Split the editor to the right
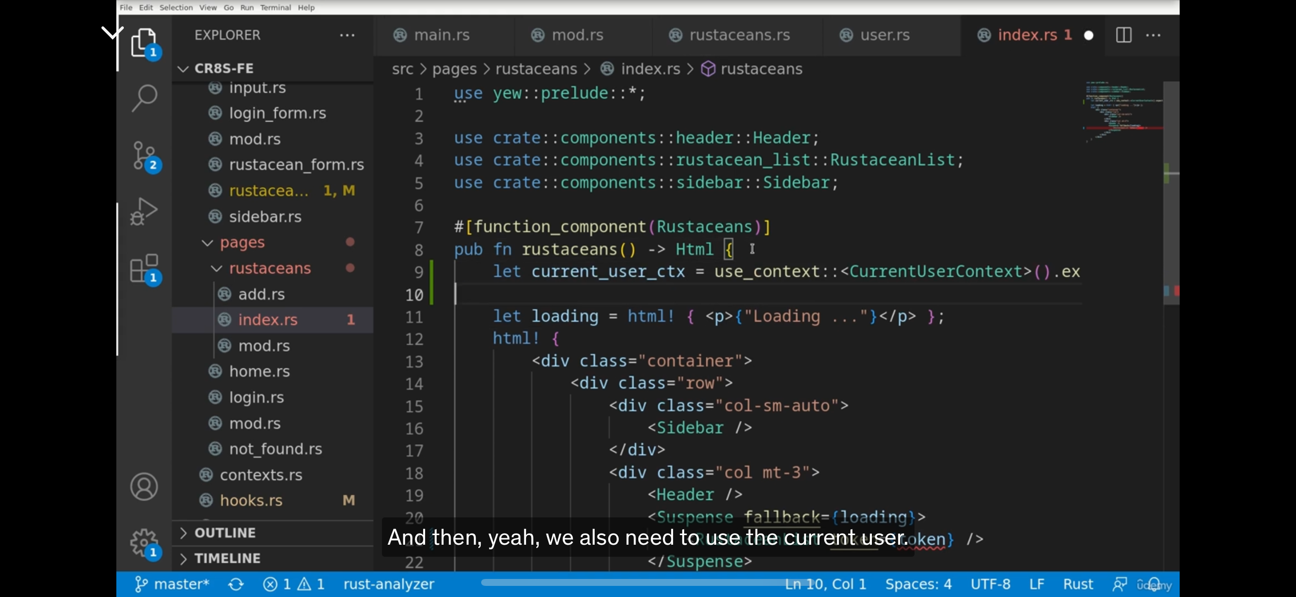Screen dimensions: 1296x597 pyautogui.click(x=1123, y=35)
